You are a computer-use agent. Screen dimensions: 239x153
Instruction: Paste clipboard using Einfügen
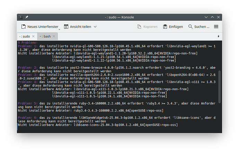point(173,27)
